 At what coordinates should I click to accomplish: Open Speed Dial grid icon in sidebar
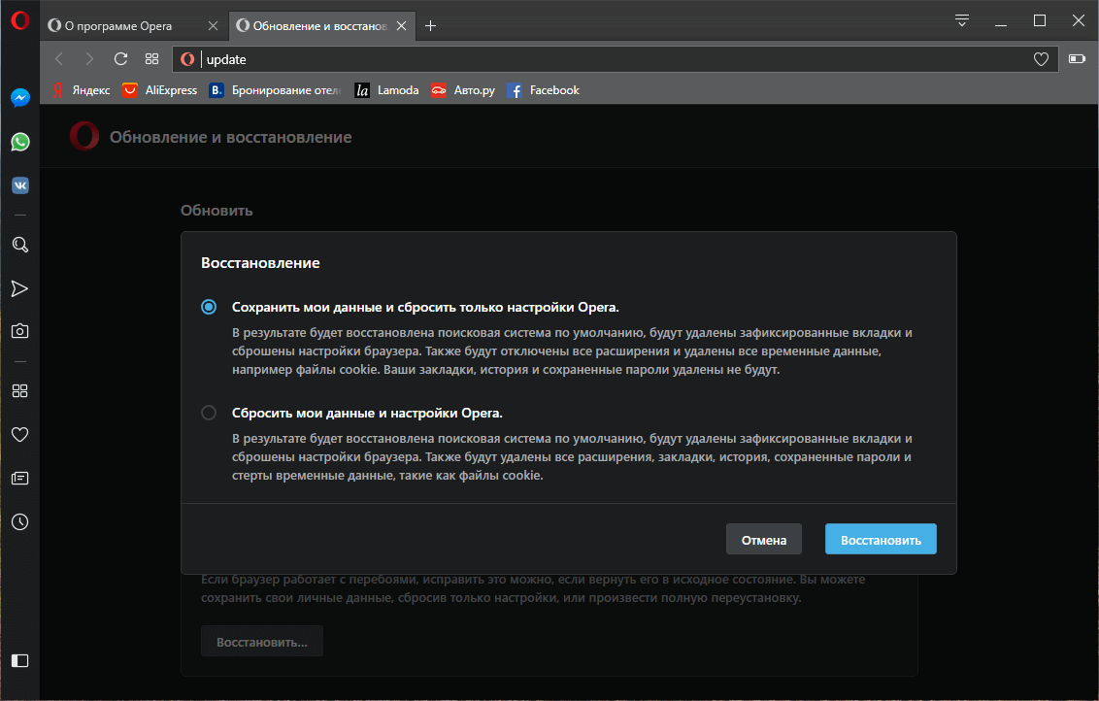(x=20, y=391)
